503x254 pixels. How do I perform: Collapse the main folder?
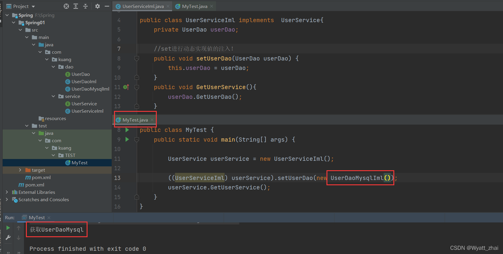pyautogui.click(x=27, y=37)
